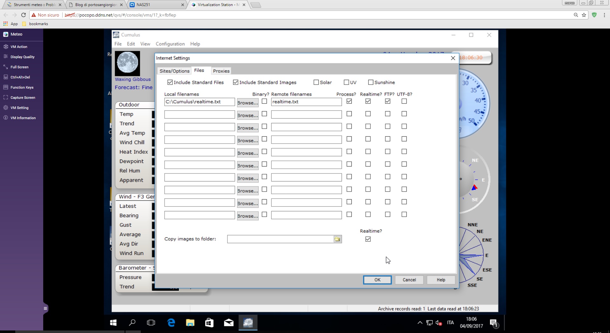Enable the Solar checkbox
The image size is (610, 333).
316,82
